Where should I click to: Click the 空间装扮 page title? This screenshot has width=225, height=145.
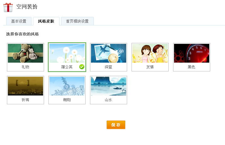coord(27,7)
